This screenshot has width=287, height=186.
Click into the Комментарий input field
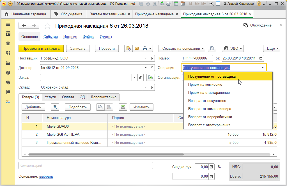point(83,166)
